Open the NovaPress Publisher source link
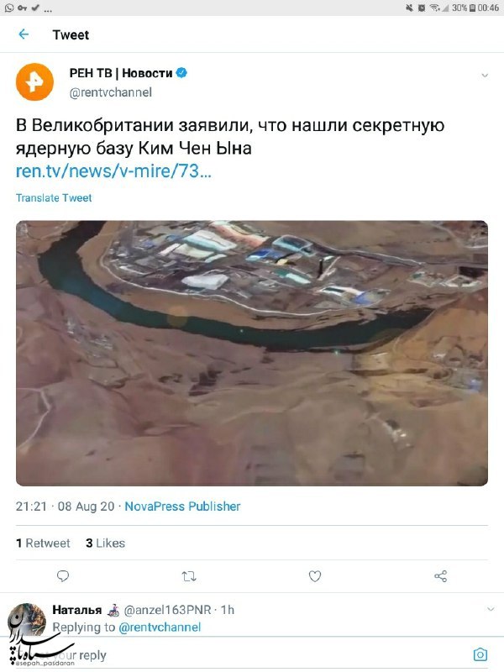 point(182,507)
